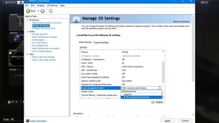Select the Antialiasing - Transparency row

[x=121, y=59]
